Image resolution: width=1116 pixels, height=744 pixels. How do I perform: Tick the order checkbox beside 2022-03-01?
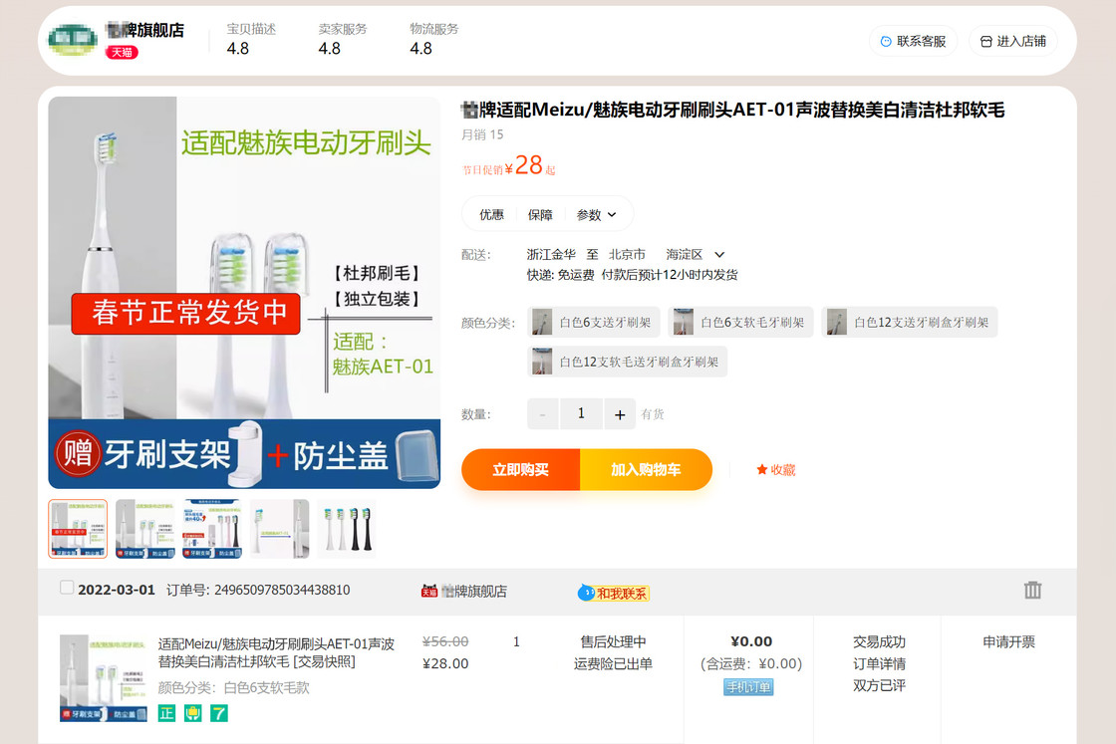pos(67,588)
